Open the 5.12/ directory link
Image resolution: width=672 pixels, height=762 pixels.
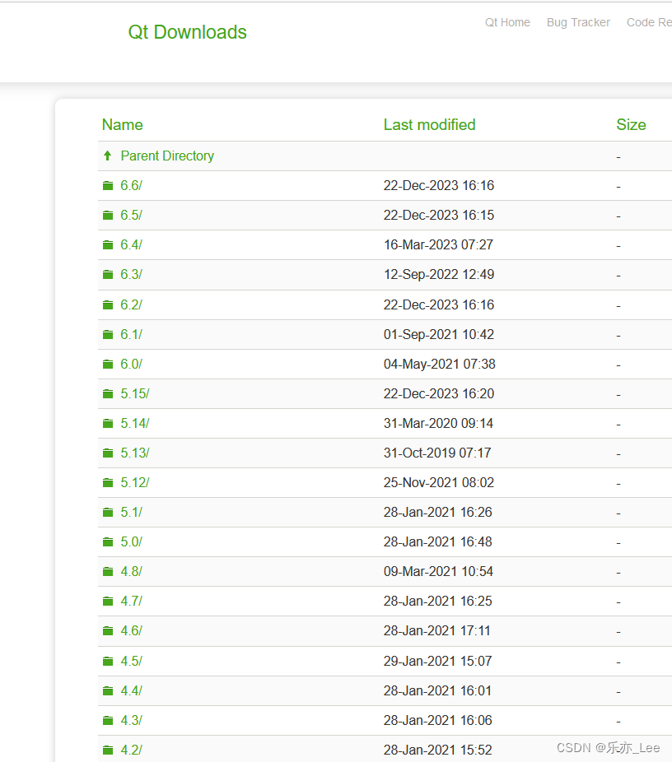point(135,483)
